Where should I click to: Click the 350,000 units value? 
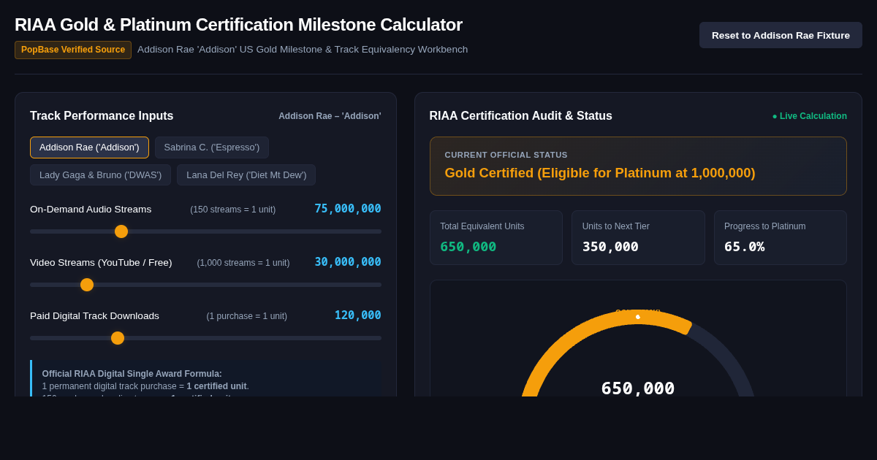pos(610,247)
